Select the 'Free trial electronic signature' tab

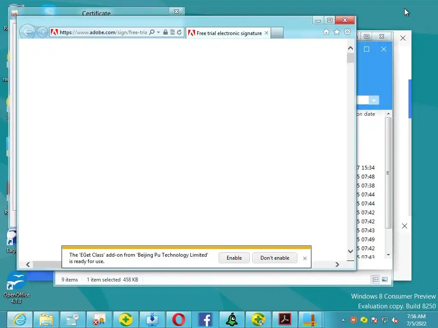229,33
